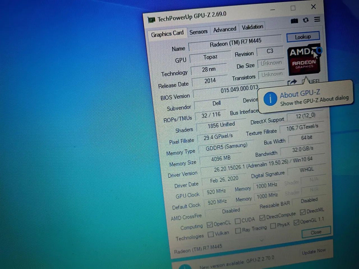The width and height of the screenshot is (359, 269).
Task: Switch to the Graphics Card tab
Action: 167,34
